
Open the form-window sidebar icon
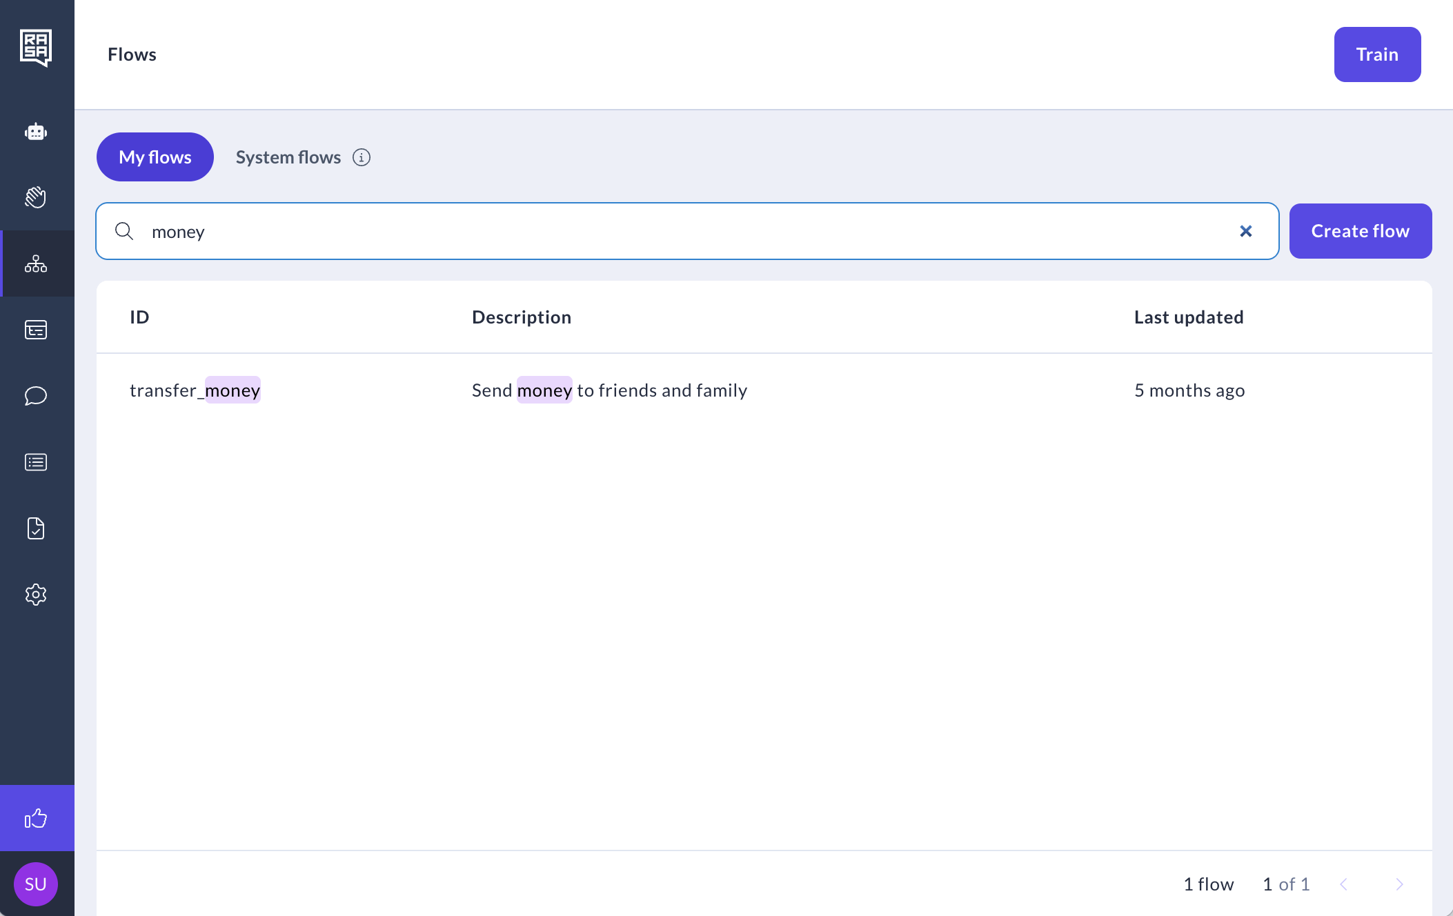pyautogui.click(x=36, y=330)
